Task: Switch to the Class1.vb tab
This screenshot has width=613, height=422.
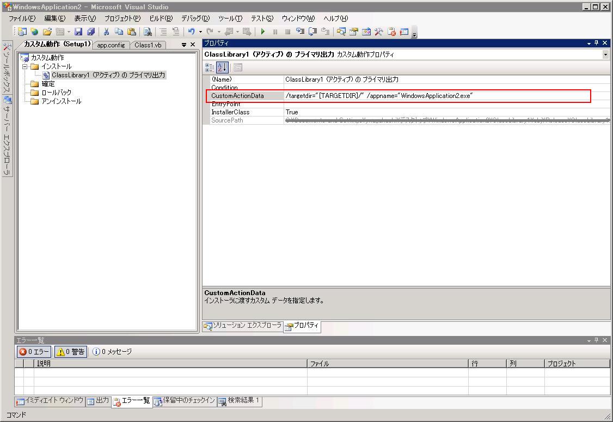Action: pyautogui.click(x=148, y=45)
